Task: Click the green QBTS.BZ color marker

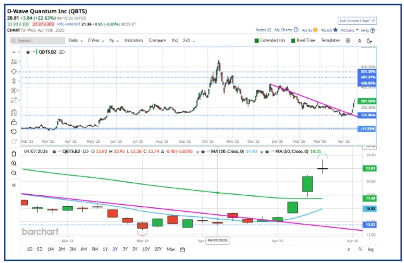Action: tap(37, 52)
